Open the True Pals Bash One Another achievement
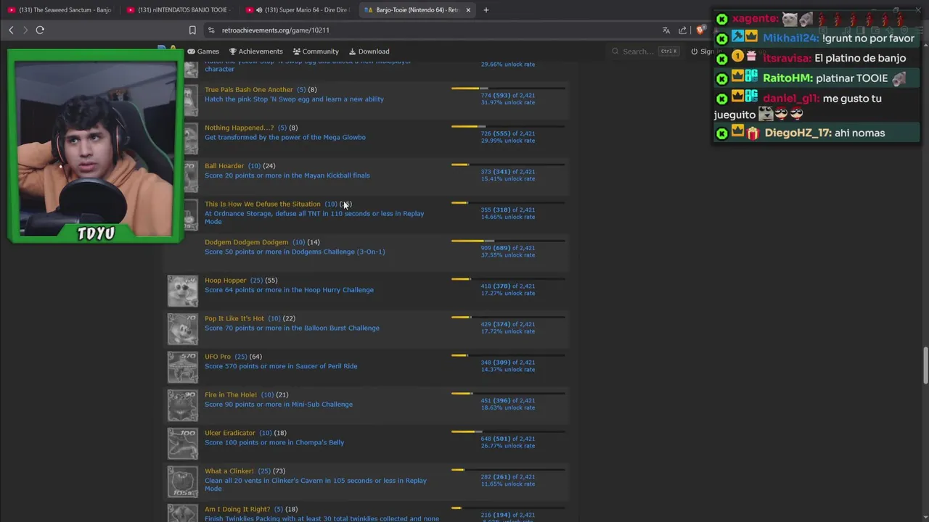929x522 pixels. pos(249,90)
